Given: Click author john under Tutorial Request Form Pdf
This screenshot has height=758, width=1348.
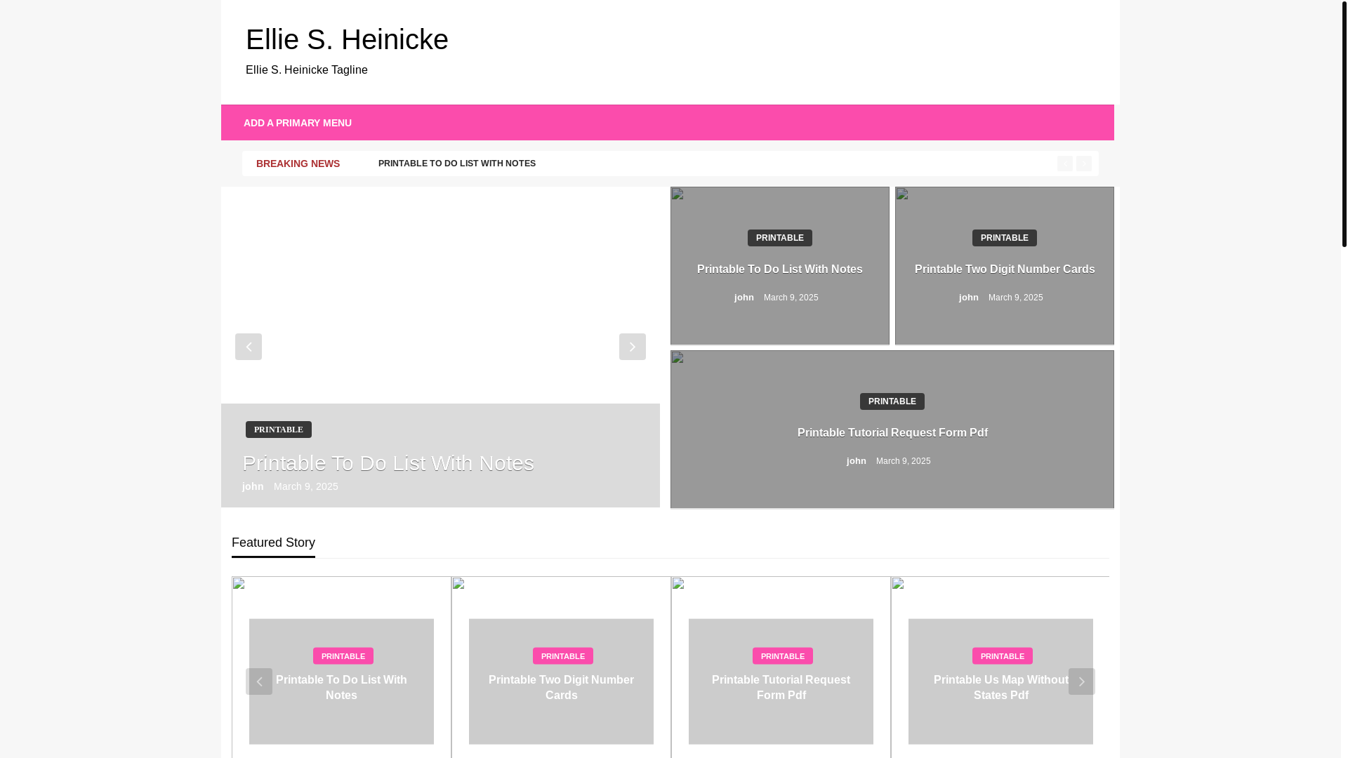Looking at the screenshot, I should [x=857, y=461].
